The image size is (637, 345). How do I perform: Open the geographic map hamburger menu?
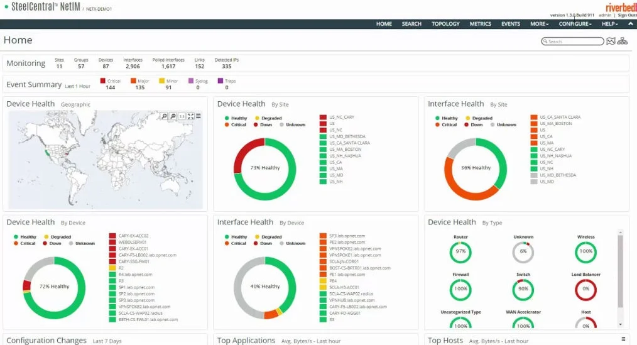[x=199, y=116]
